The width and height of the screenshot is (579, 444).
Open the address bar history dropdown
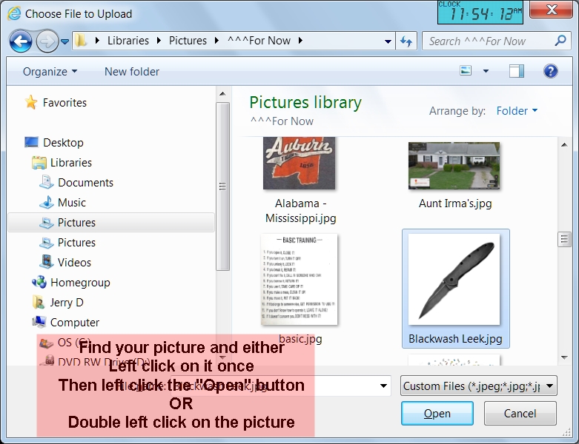tap(388, 41)
